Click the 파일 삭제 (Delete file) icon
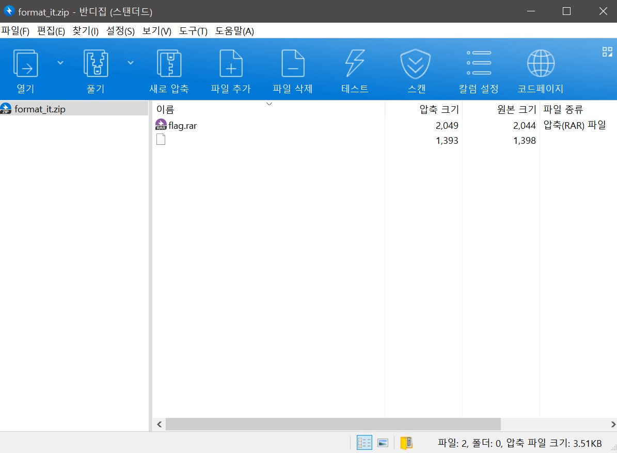 click(293, 64)
